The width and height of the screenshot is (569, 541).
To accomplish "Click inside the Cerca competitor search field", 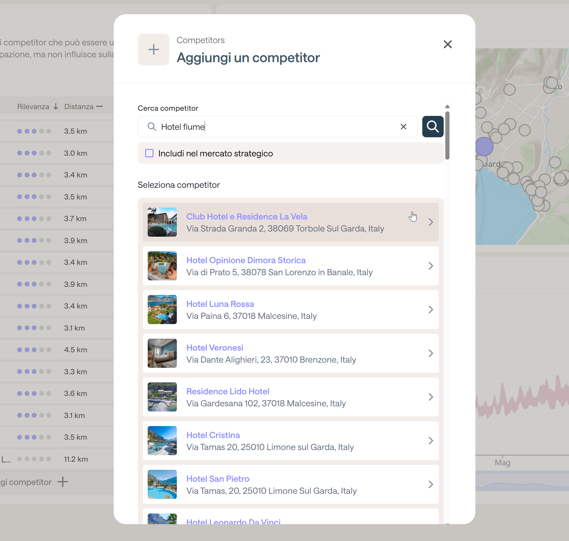I will pyautogui.click(x=275, y=127).
